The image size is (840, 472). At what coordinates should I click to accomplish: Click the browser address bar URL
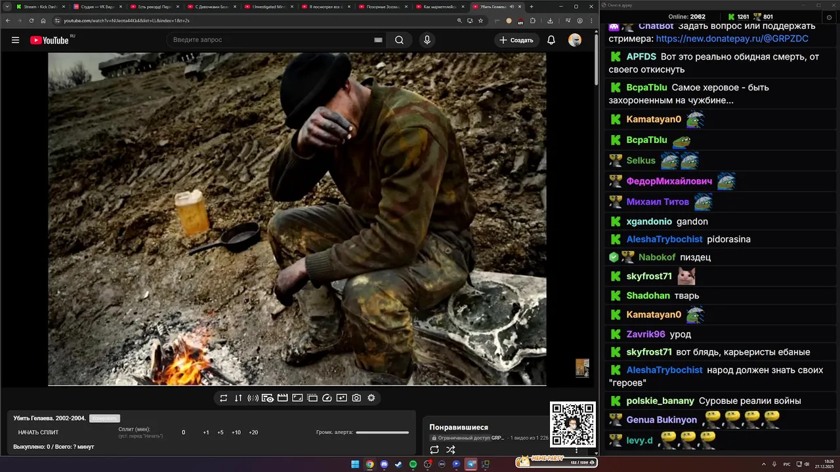coord(127,21)
